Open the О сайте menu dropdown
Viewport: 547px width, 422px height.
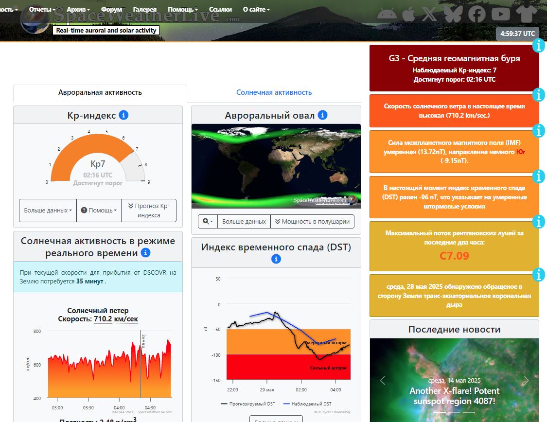click(256, 9)
